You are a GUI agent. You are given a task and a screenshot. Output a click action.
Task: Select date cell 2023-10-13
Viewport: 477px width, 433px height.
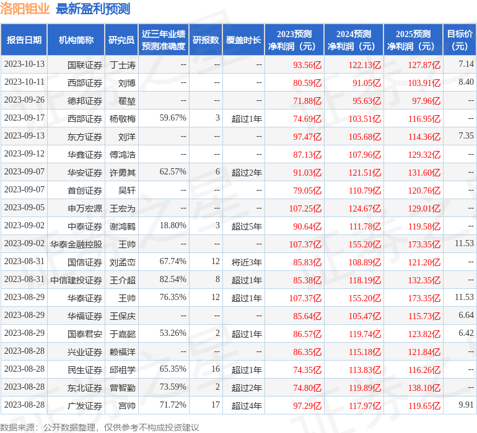(24, 64)
